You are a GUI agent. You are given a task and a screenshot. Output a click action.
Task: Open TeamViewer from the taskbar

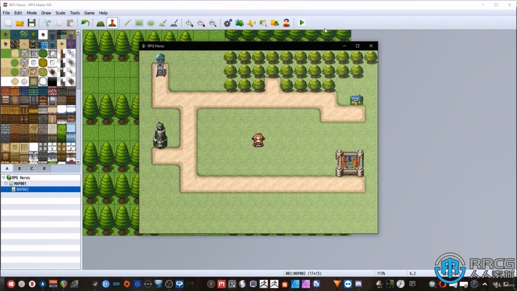[348, 284]
